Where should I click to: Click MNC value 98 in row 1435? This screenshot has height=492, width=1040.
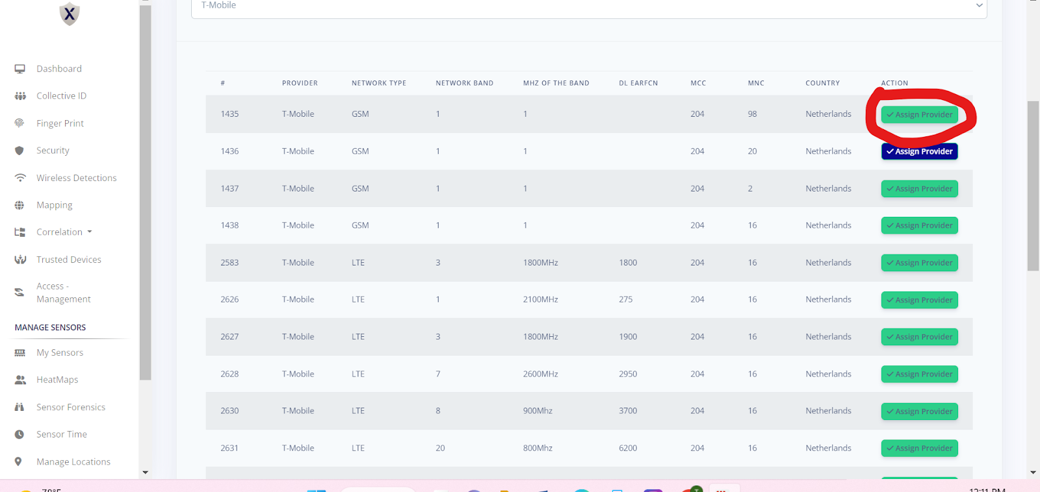click(x=752, y=114)
